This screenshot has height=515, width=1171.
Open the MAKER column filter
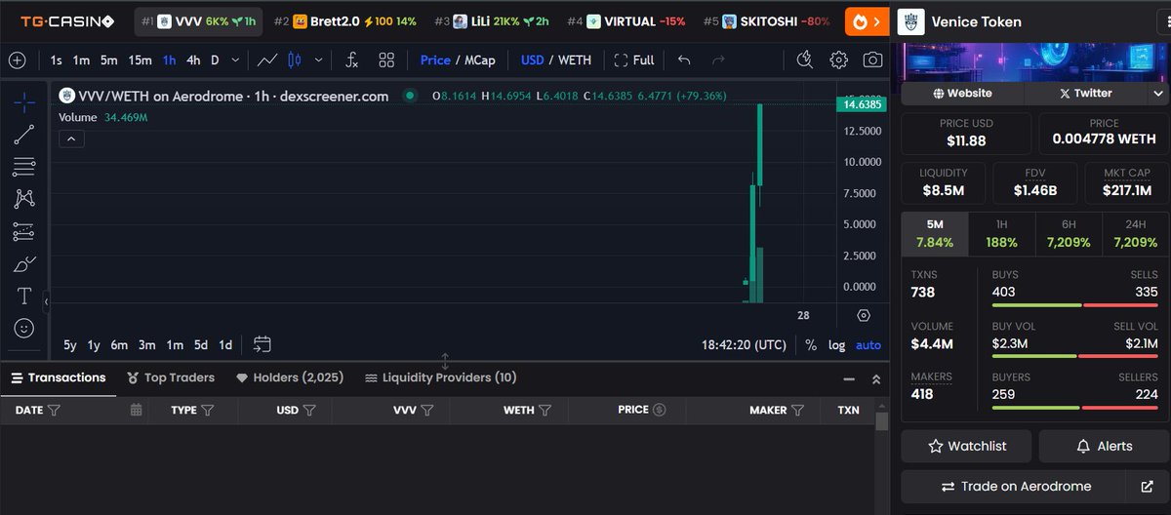[x=797, y=411]
